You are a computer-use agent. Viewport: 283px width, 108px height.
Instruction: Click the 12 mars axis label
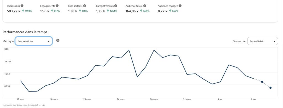[20, 99]
